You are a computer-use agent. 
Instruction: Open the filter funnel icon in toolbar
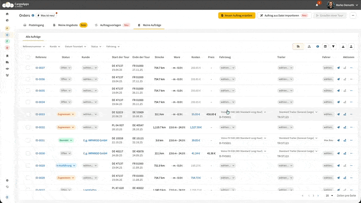click(x=333, y=46)
